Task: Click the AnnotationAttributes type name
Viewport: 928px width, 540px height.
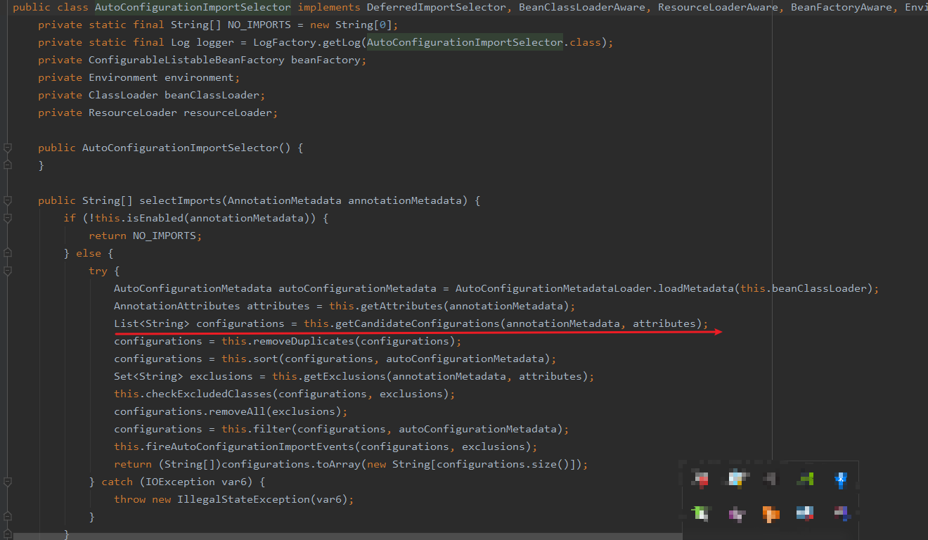Action: [x=177, y=306]
